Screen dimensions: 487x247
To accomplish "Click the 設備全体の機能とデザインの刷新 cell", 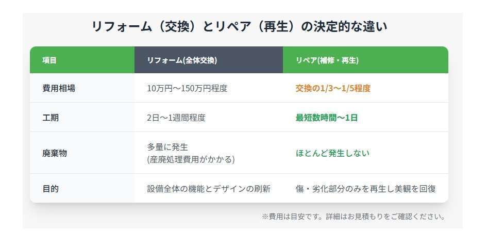I will (x=209, y=189).
